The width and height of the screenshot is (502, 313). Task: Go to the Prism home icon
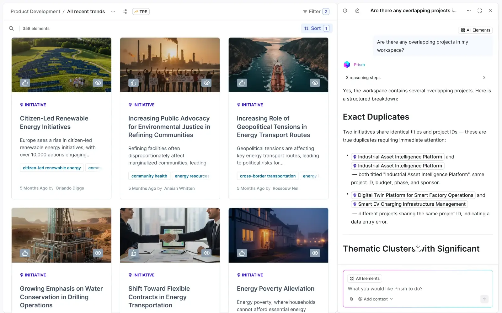357,11
